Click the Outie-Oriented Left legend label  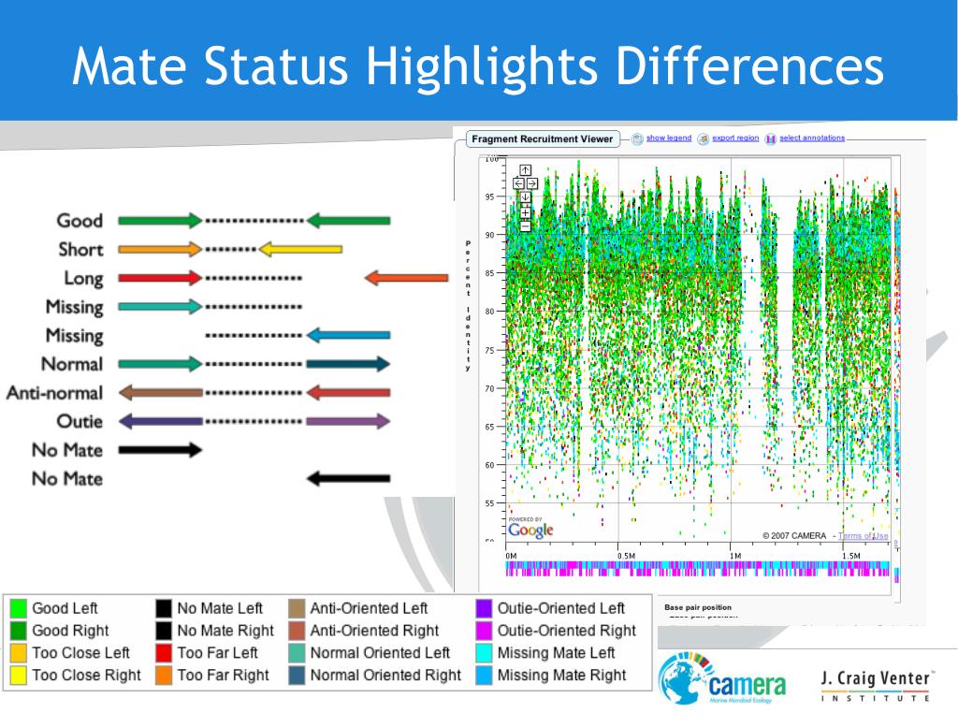pyautogui.click(x=561, y=608)
